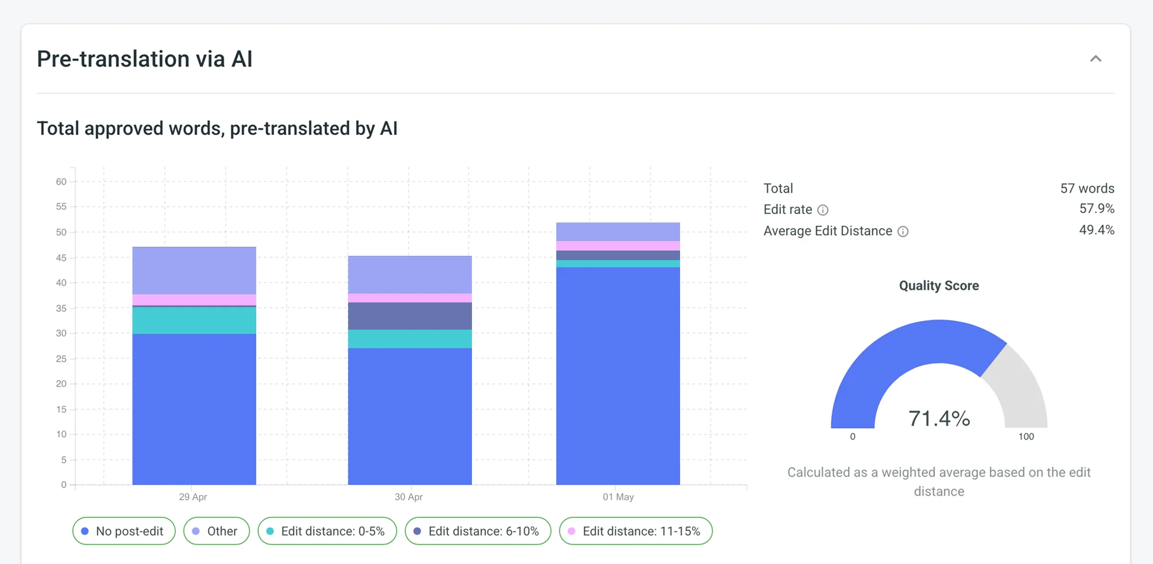The image size is (1153, 564).
Task: Click the 29 Apr axis label
Action: click(192, 497)
